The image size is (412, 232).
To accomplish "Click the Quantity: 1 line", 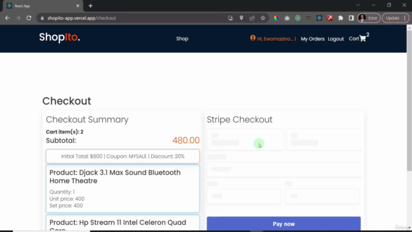I will point(62,192).
